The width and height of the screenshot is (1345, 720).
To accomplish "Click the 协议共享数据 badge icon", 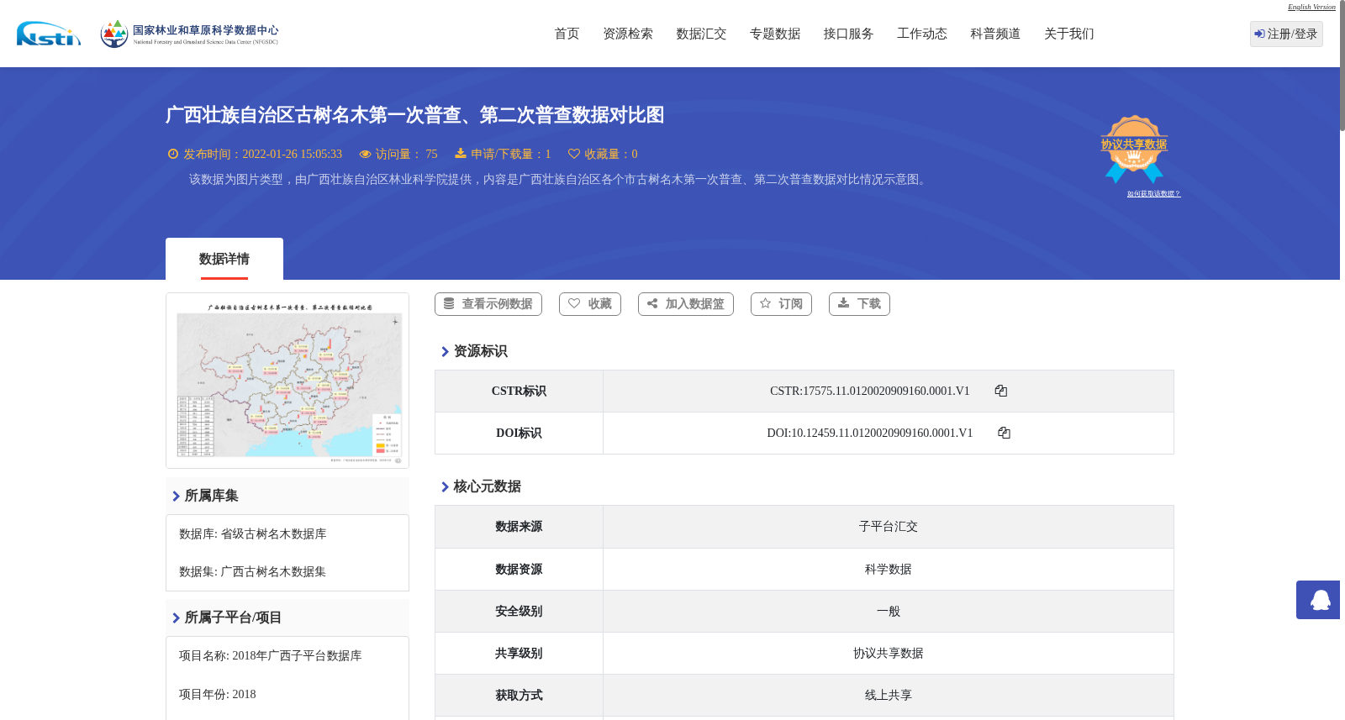I will [x=1134, y=149].
